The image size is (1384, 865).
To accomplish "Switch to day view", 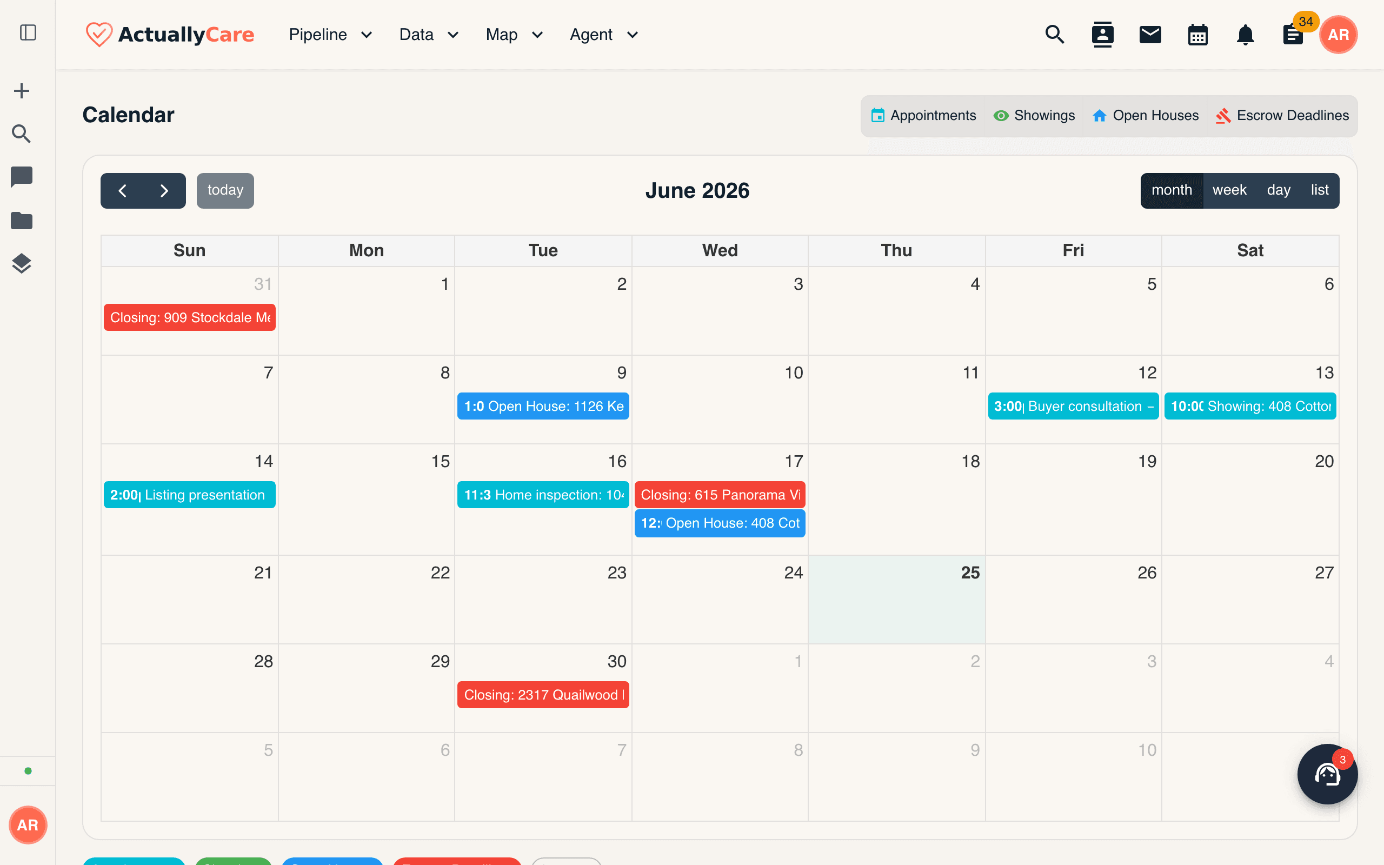I will tap(1278, 190).
